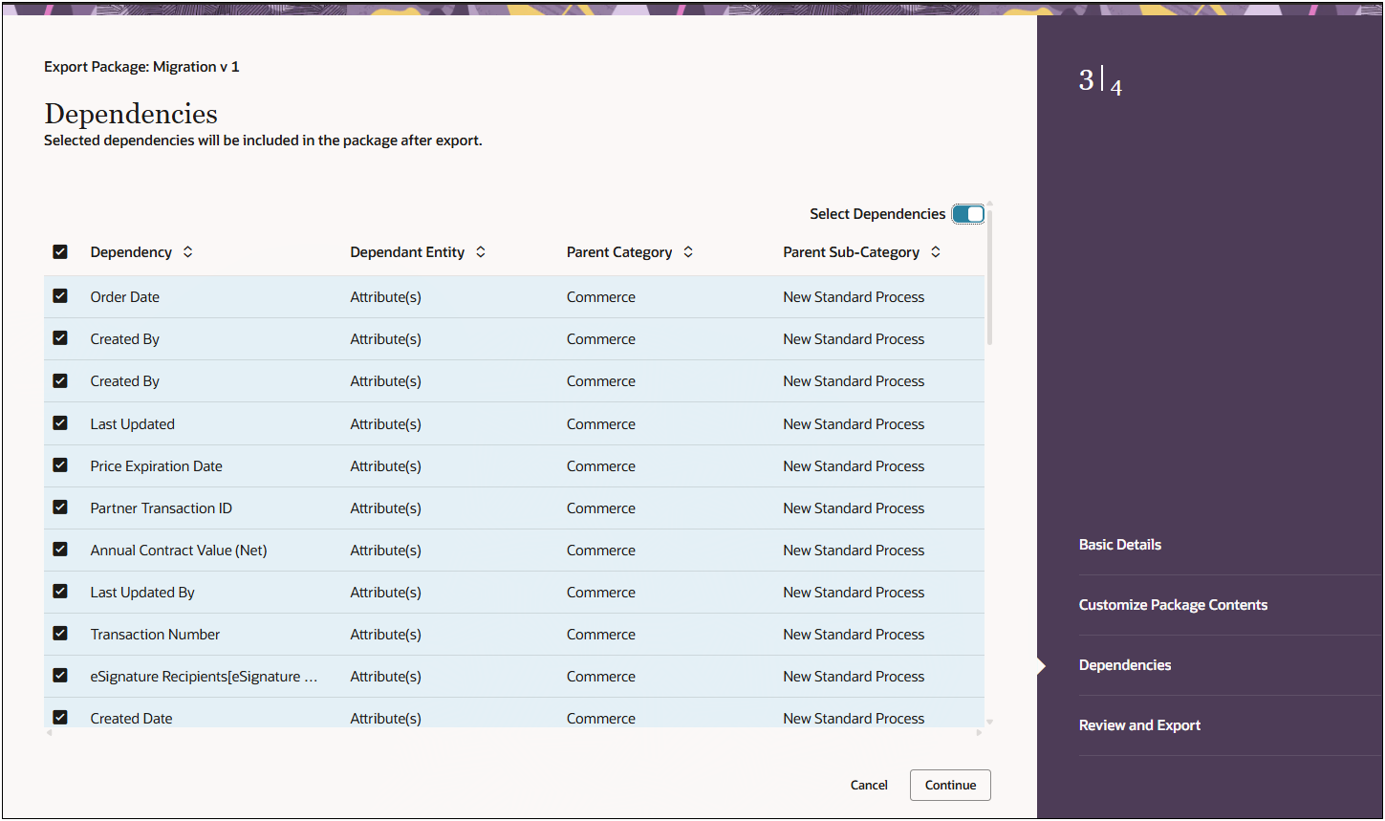Select the Last Updated dependency name
The width and height of the screenshot is (1385, 821).
[133, 424]
